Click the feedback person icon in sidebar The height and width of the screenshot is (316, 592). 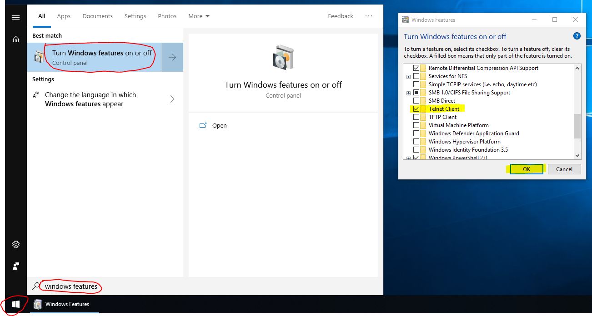coord(16,266)
